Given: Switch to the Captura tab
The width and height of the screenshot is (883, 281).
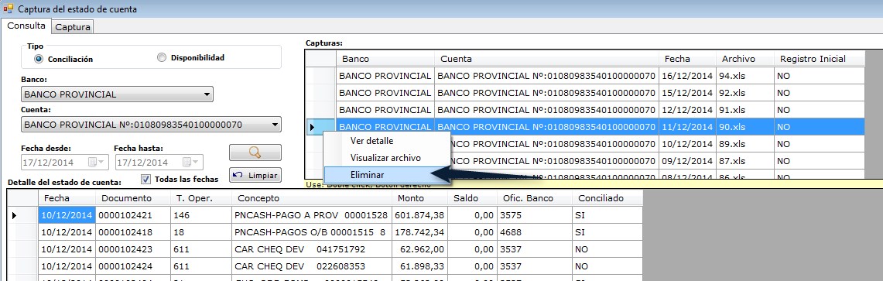Looking at the screenshot, I should point(74,26).
